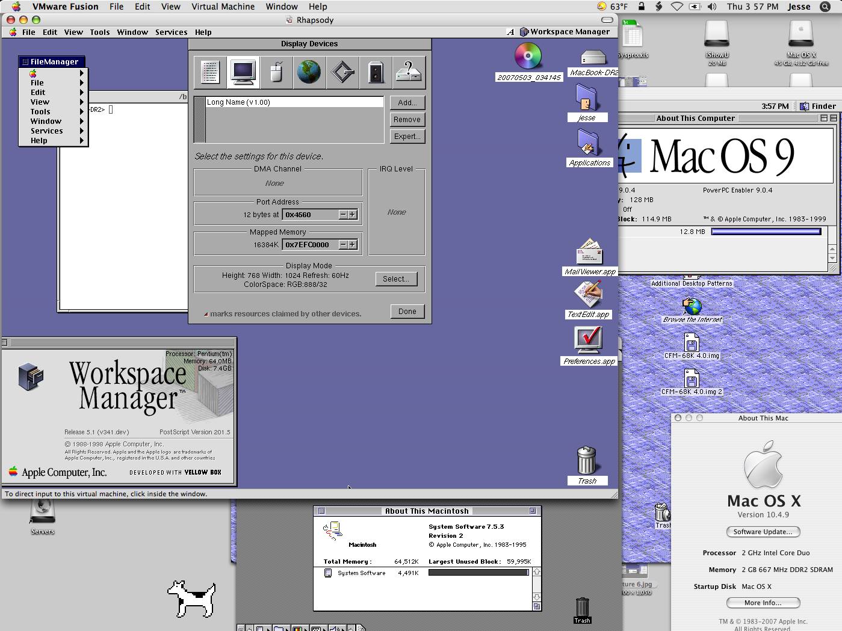Screen dimensions: 842x631
Task: Expand View submenu in FileManager menu
Action: (54, 102)
